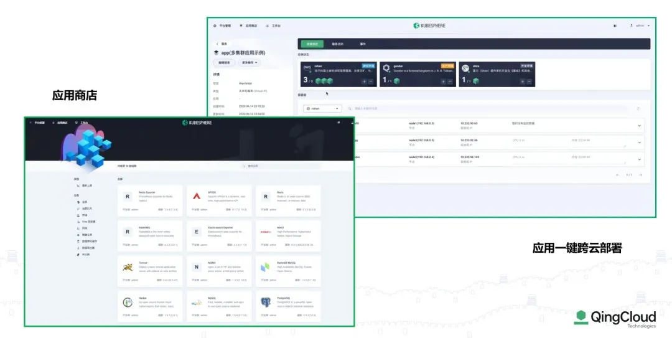Click the AWS icon on the rohan card

(307, 68)
